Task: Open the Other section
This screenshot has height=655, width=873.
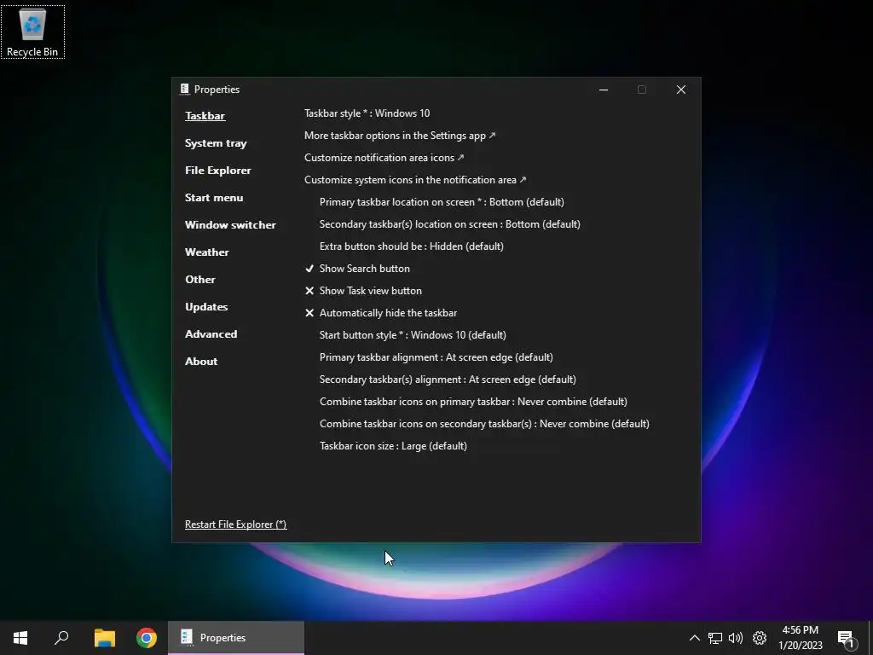Action: [x=199, y=280]
